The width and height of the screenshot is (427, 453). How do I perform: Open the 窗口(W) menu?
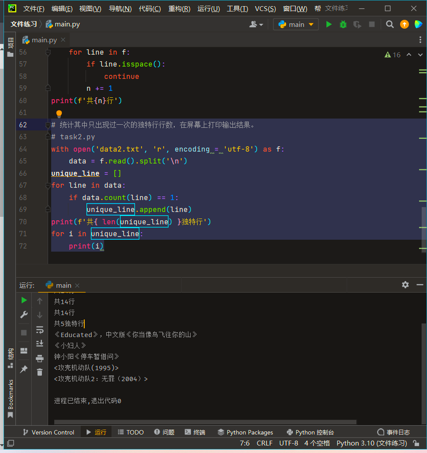pyautogui.click(x=295, y=9)
